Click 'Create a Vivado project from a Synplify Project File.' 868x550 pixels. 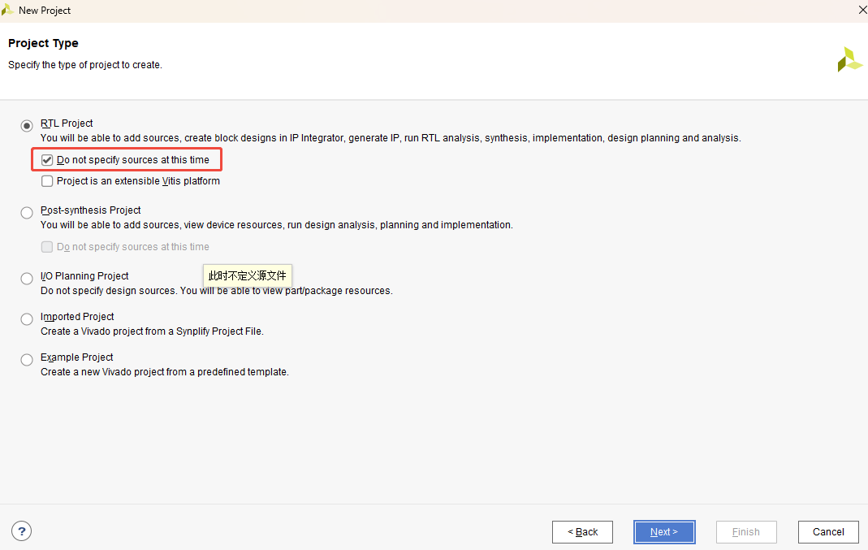152,331
